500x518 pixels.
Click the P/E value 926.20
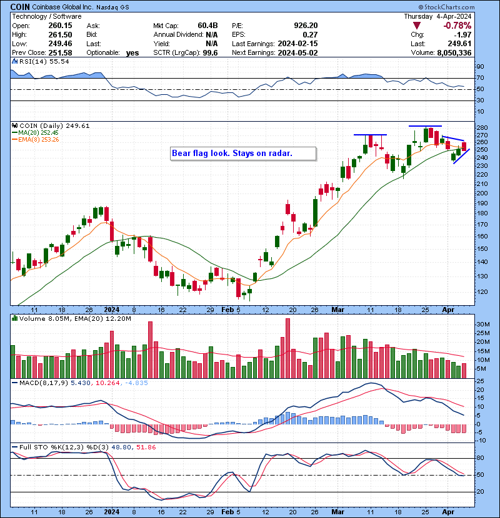tap(306, 26)
